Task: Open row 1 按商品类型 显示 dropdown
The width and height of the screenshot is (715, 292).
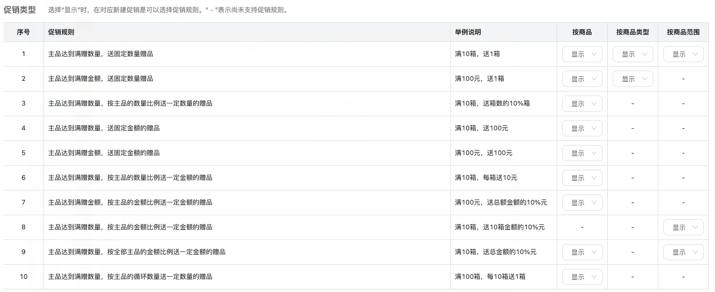Action: coord(633,54)
